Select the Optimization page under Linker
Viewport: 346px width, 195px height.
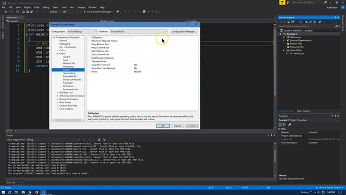[69, 73]
